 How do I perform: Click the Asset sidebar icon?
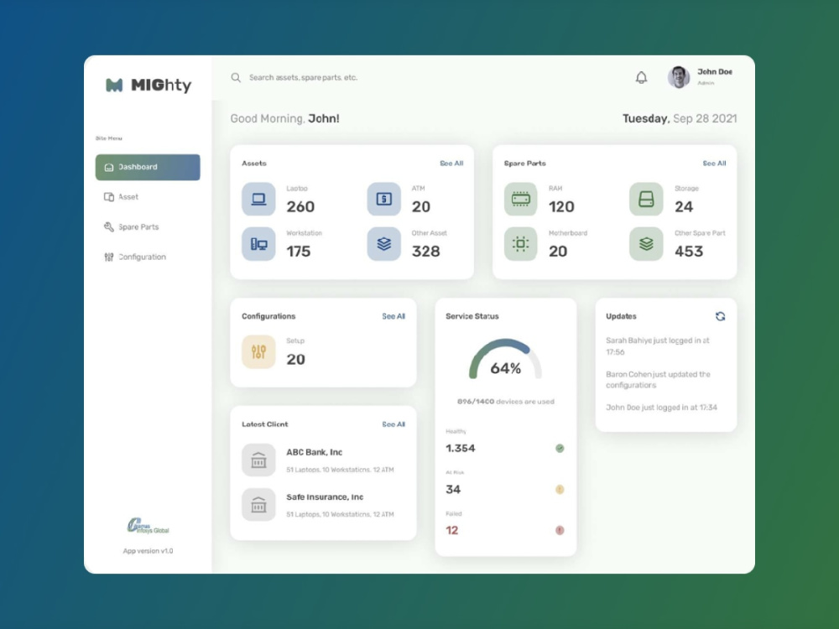108,197
